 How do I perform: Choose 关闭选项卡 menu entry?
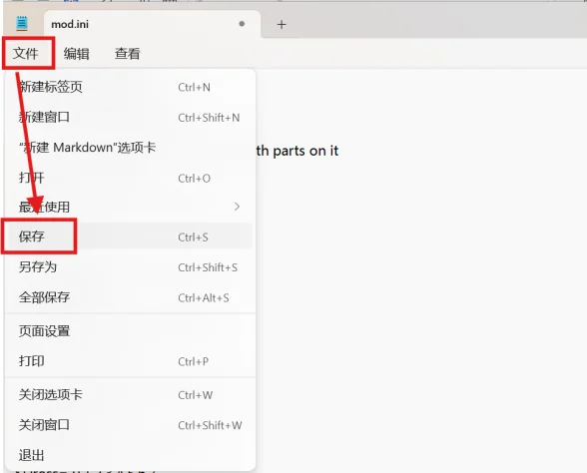(130, 395)
